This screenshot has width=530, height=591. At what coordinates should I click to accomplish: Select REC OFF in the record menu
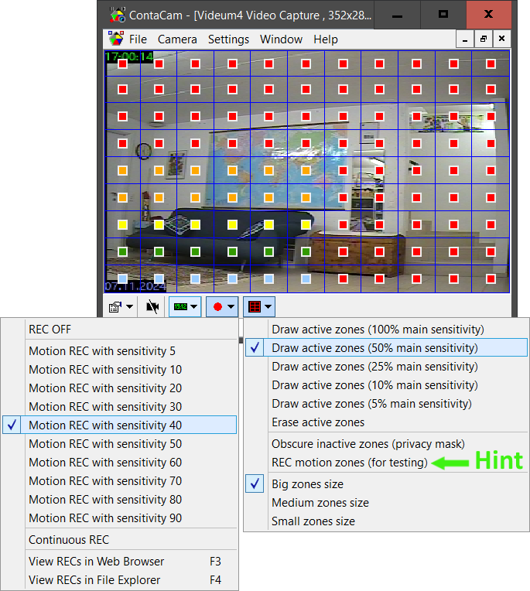[x=119, y=330]
